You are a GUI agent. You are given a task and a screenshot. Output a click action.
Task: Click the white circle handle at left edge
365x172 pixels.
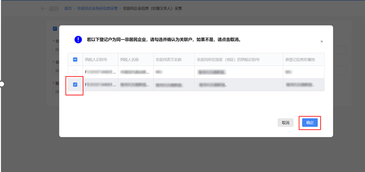[x=2, y=84]
